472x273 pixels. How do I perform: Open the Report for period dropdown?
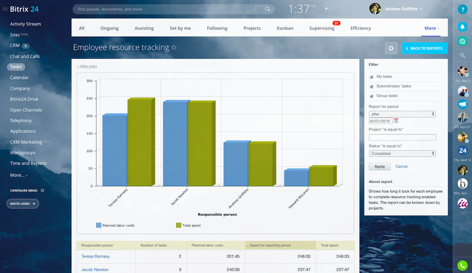click(x=402, y=114)
